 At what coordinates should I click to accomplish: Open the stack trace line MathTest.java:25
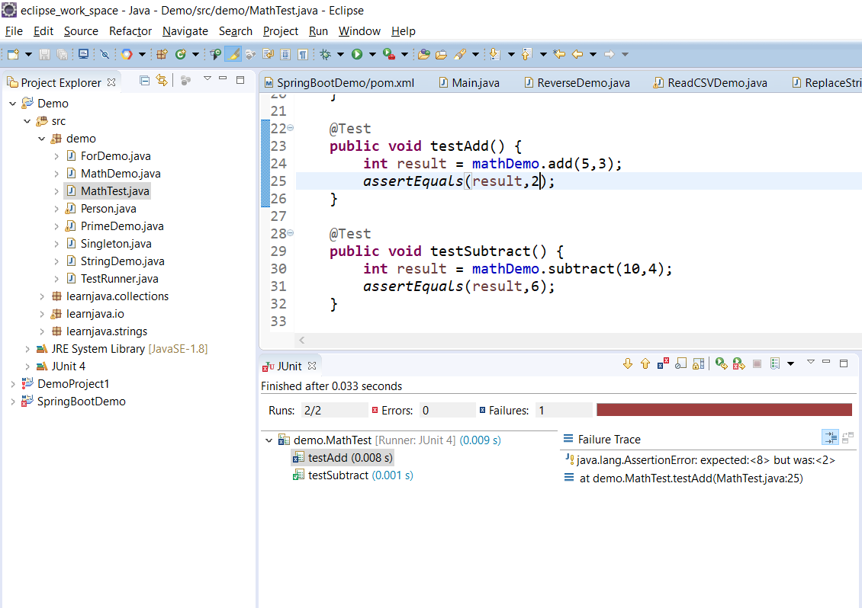pyautogui.click(x=690, y=478)
